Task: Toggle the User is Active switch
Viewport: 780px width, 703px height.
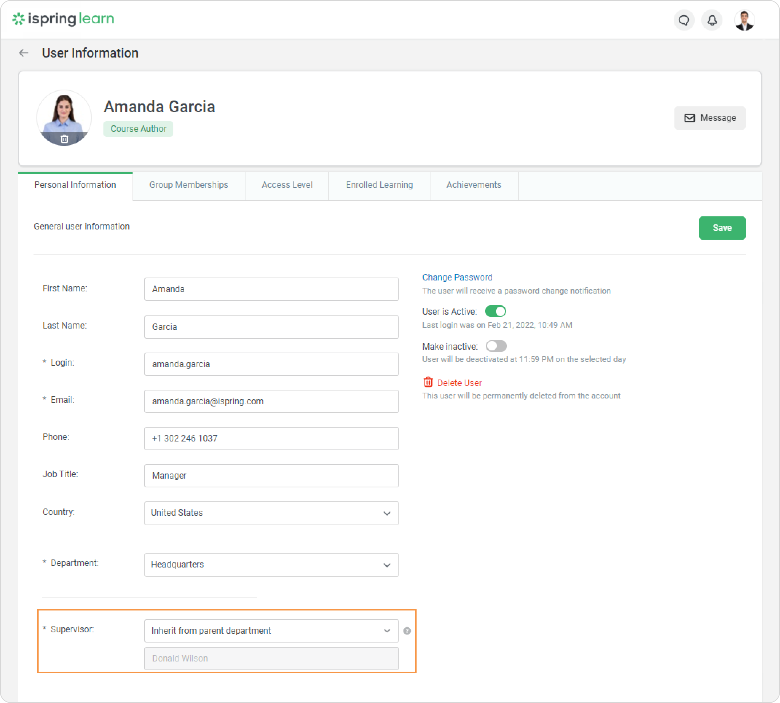Action: 495,311
